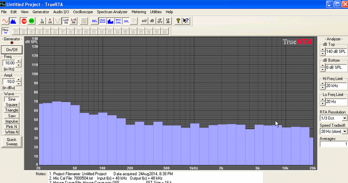This screenshot has height=183, width=348.
Task: Click the red STOP icon
Action: [24, 21]
